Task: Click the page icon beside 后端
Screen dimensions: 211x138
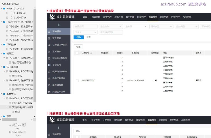Action: point(13,112)
